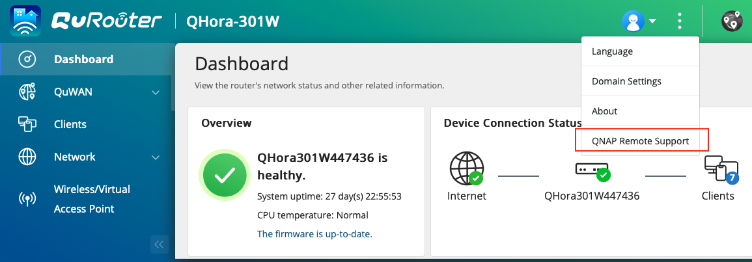Click the Dashboard gauge icon
This screenshot has width=752, height=262.
coord(27,59)
